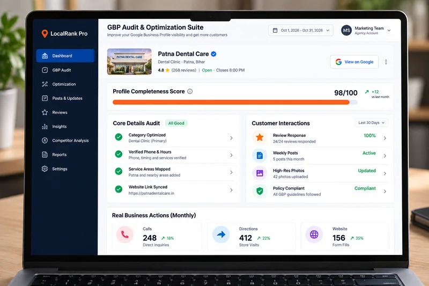The width and height of the screenshot is (429, 286).
Task: Click the green check for Service Areas Mapped
Action: coord(119,171)
